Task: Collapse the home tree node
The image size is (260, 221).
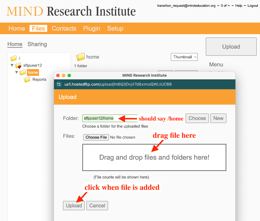Action: [x=16, y=72]
